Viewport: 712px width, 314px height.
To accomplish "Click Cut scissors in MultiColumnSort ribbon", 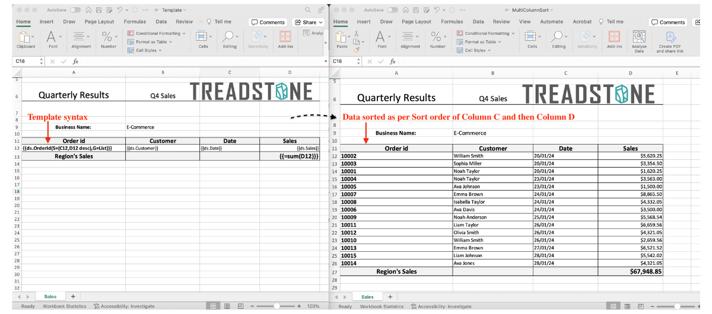I will pos(356,33).
